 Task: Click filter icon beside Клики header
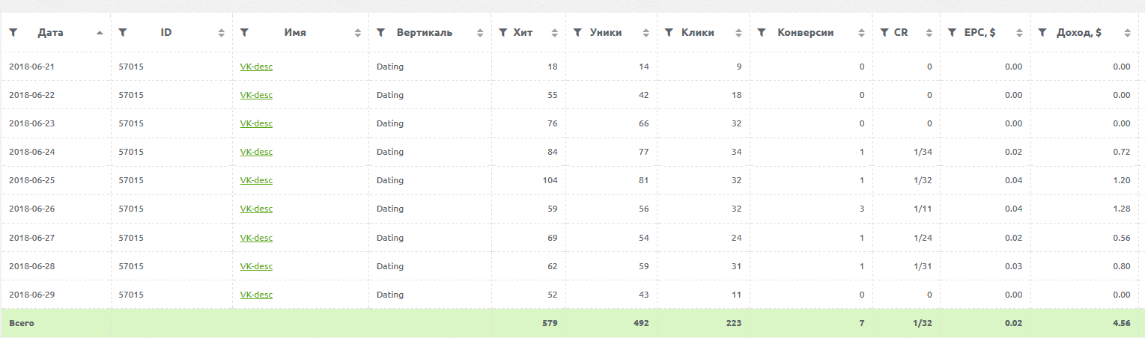[x=669, y=33]
